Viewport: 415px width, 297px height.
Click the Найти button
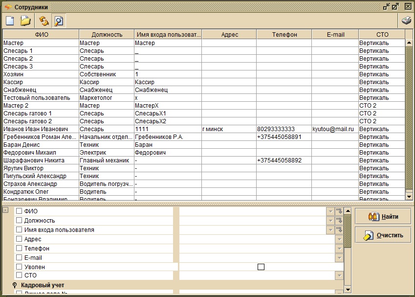(383, 216)
